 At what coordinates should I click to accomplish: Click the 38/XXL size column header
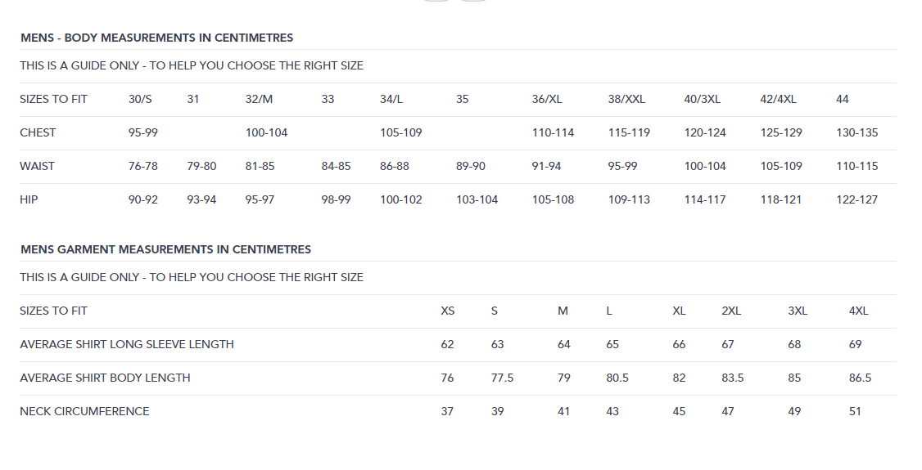626,99
